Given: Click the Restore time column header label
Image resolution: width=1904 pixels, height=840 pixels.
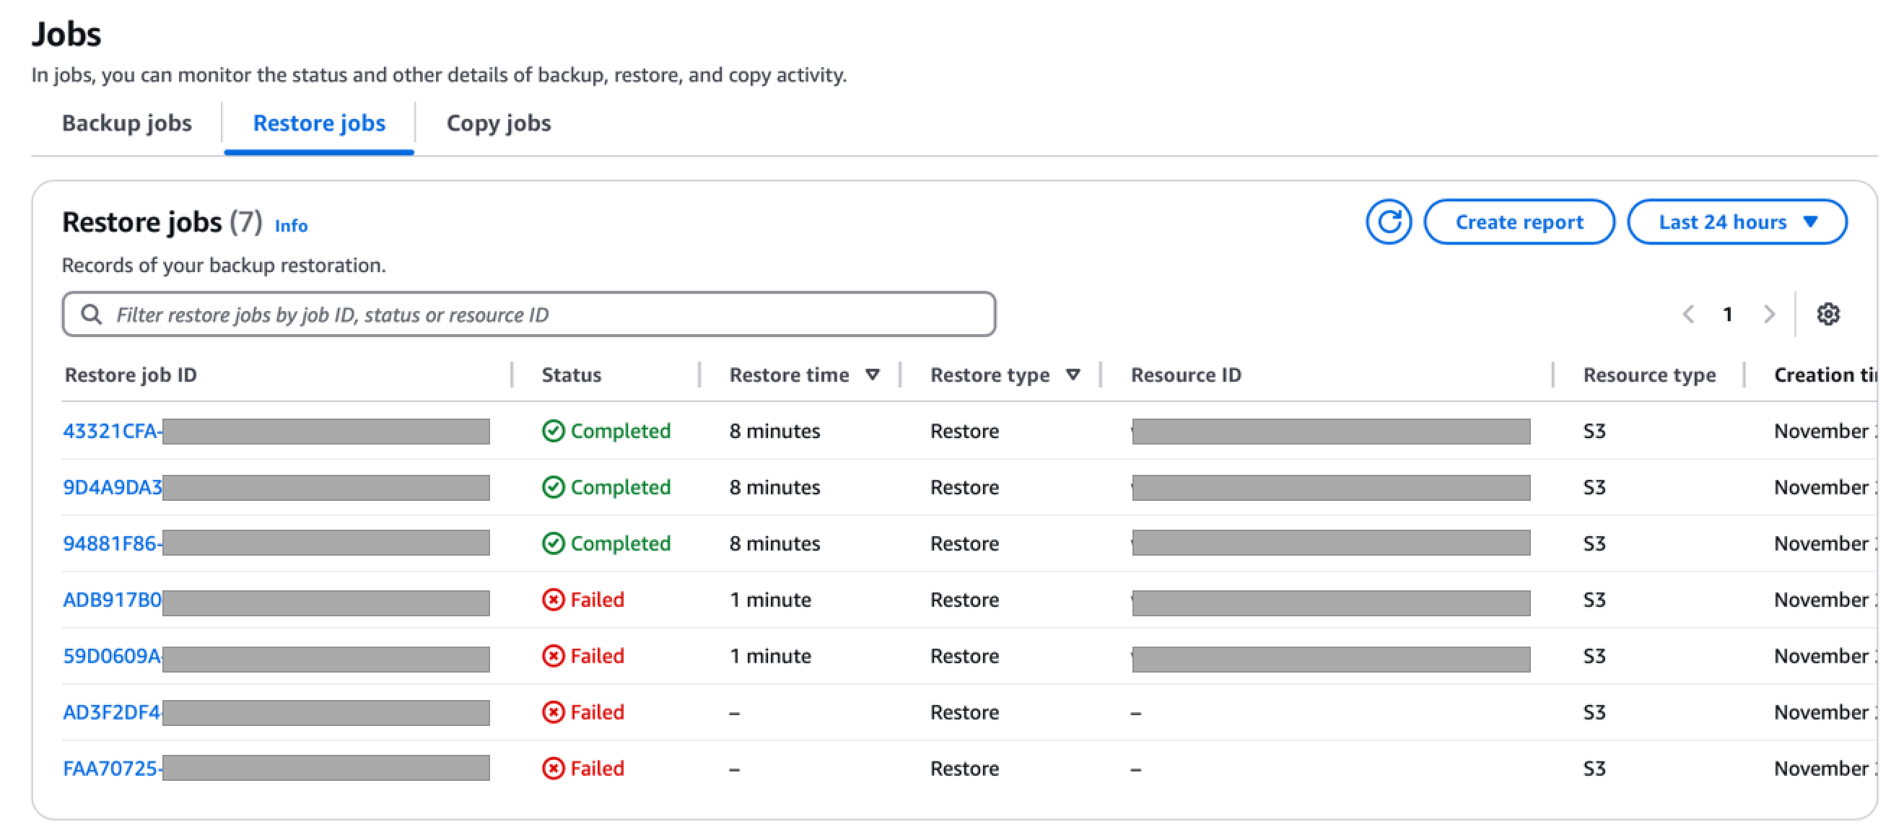Looking at the screenshot, I should point(790,375).
